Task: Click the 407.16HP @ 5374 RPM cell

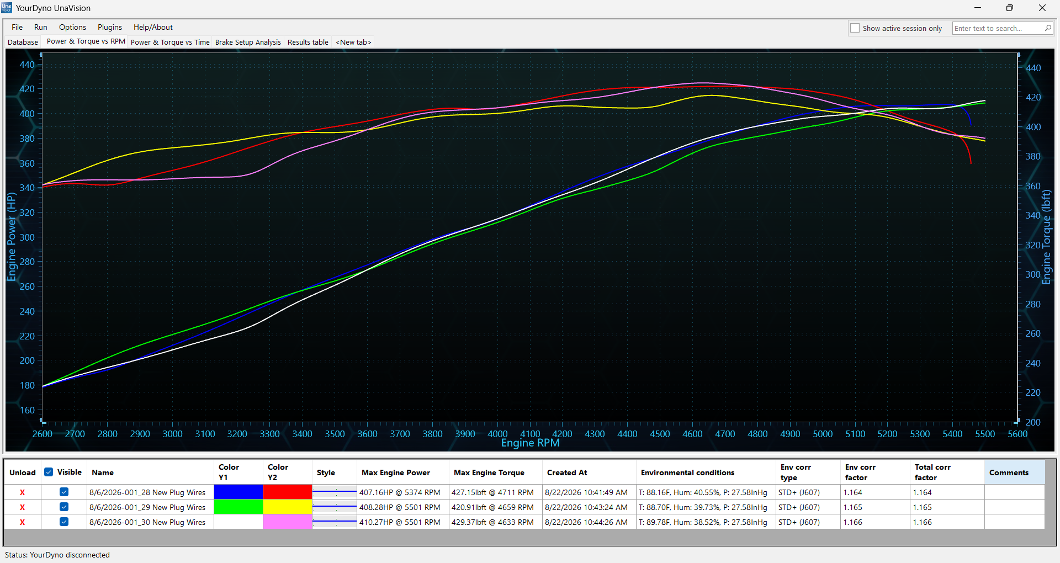Action: (403, 492)
